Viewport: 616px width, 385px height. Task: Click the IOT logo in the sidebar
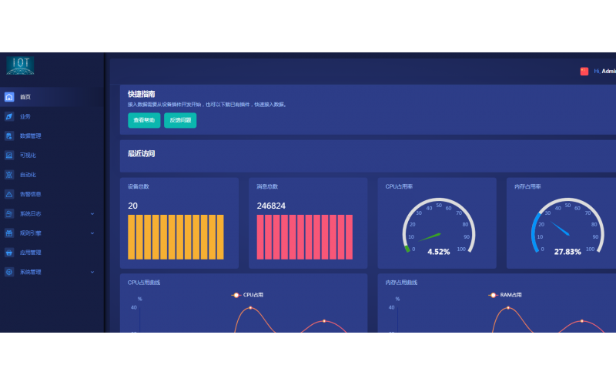tap(20, 65)
